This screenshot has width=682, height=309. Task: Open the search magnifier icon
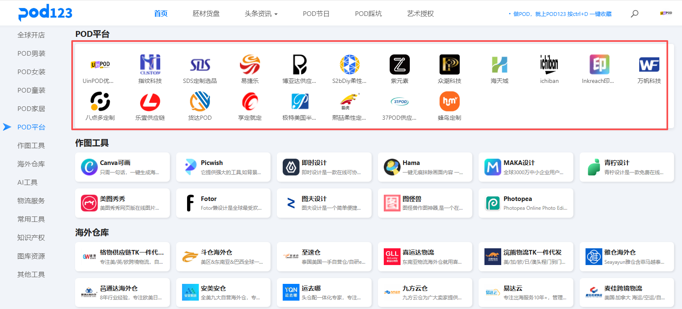pos(635,14)
